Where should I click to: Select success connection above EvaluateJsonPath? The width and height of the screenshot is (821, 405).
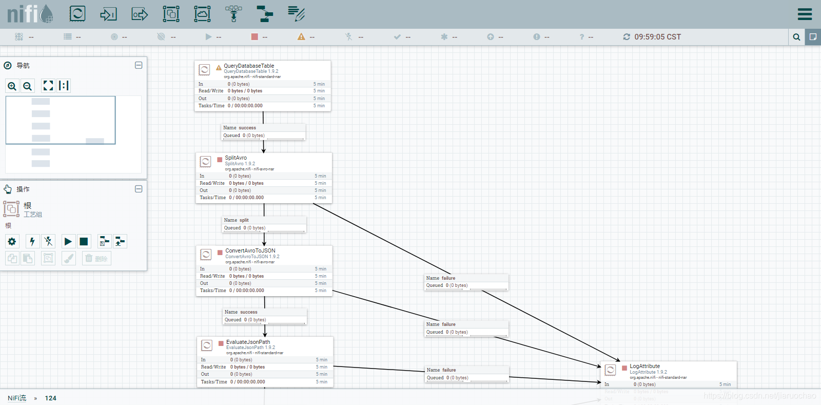[x=265, y=316]
